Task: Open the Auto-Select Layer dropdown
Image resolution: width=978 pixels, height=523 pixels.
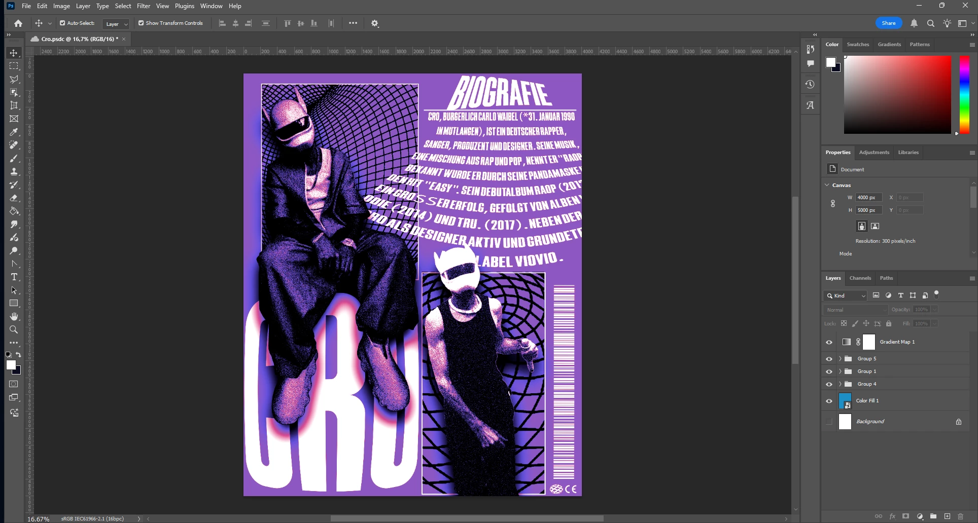Action: [x=116, y=24]
